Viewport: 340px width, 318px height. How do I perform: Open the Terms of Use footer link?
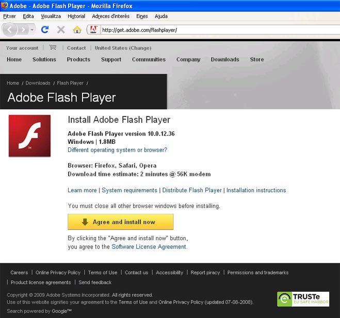(103, 273)
